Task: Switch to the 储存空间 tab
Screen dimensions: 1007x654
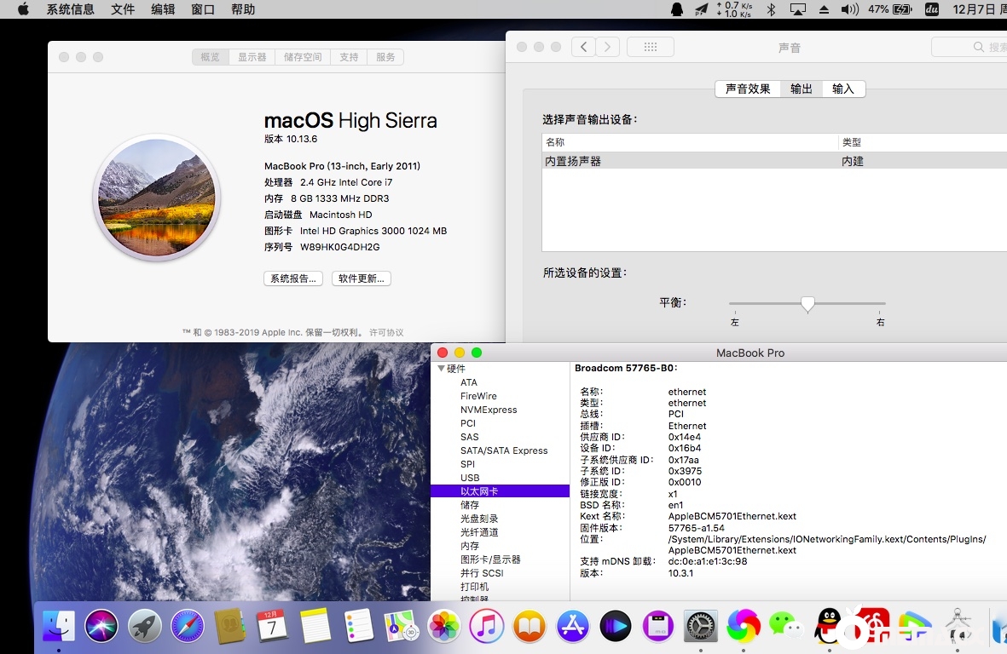Action: coord(303,57)
